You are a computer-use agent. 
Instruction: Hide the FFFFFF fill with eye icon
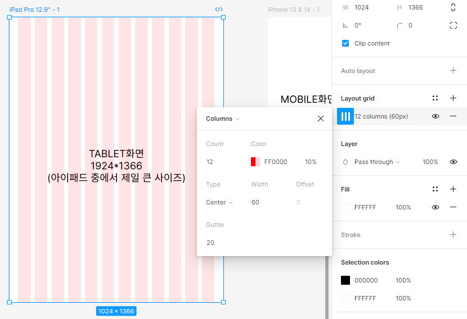tap(435, 207)
